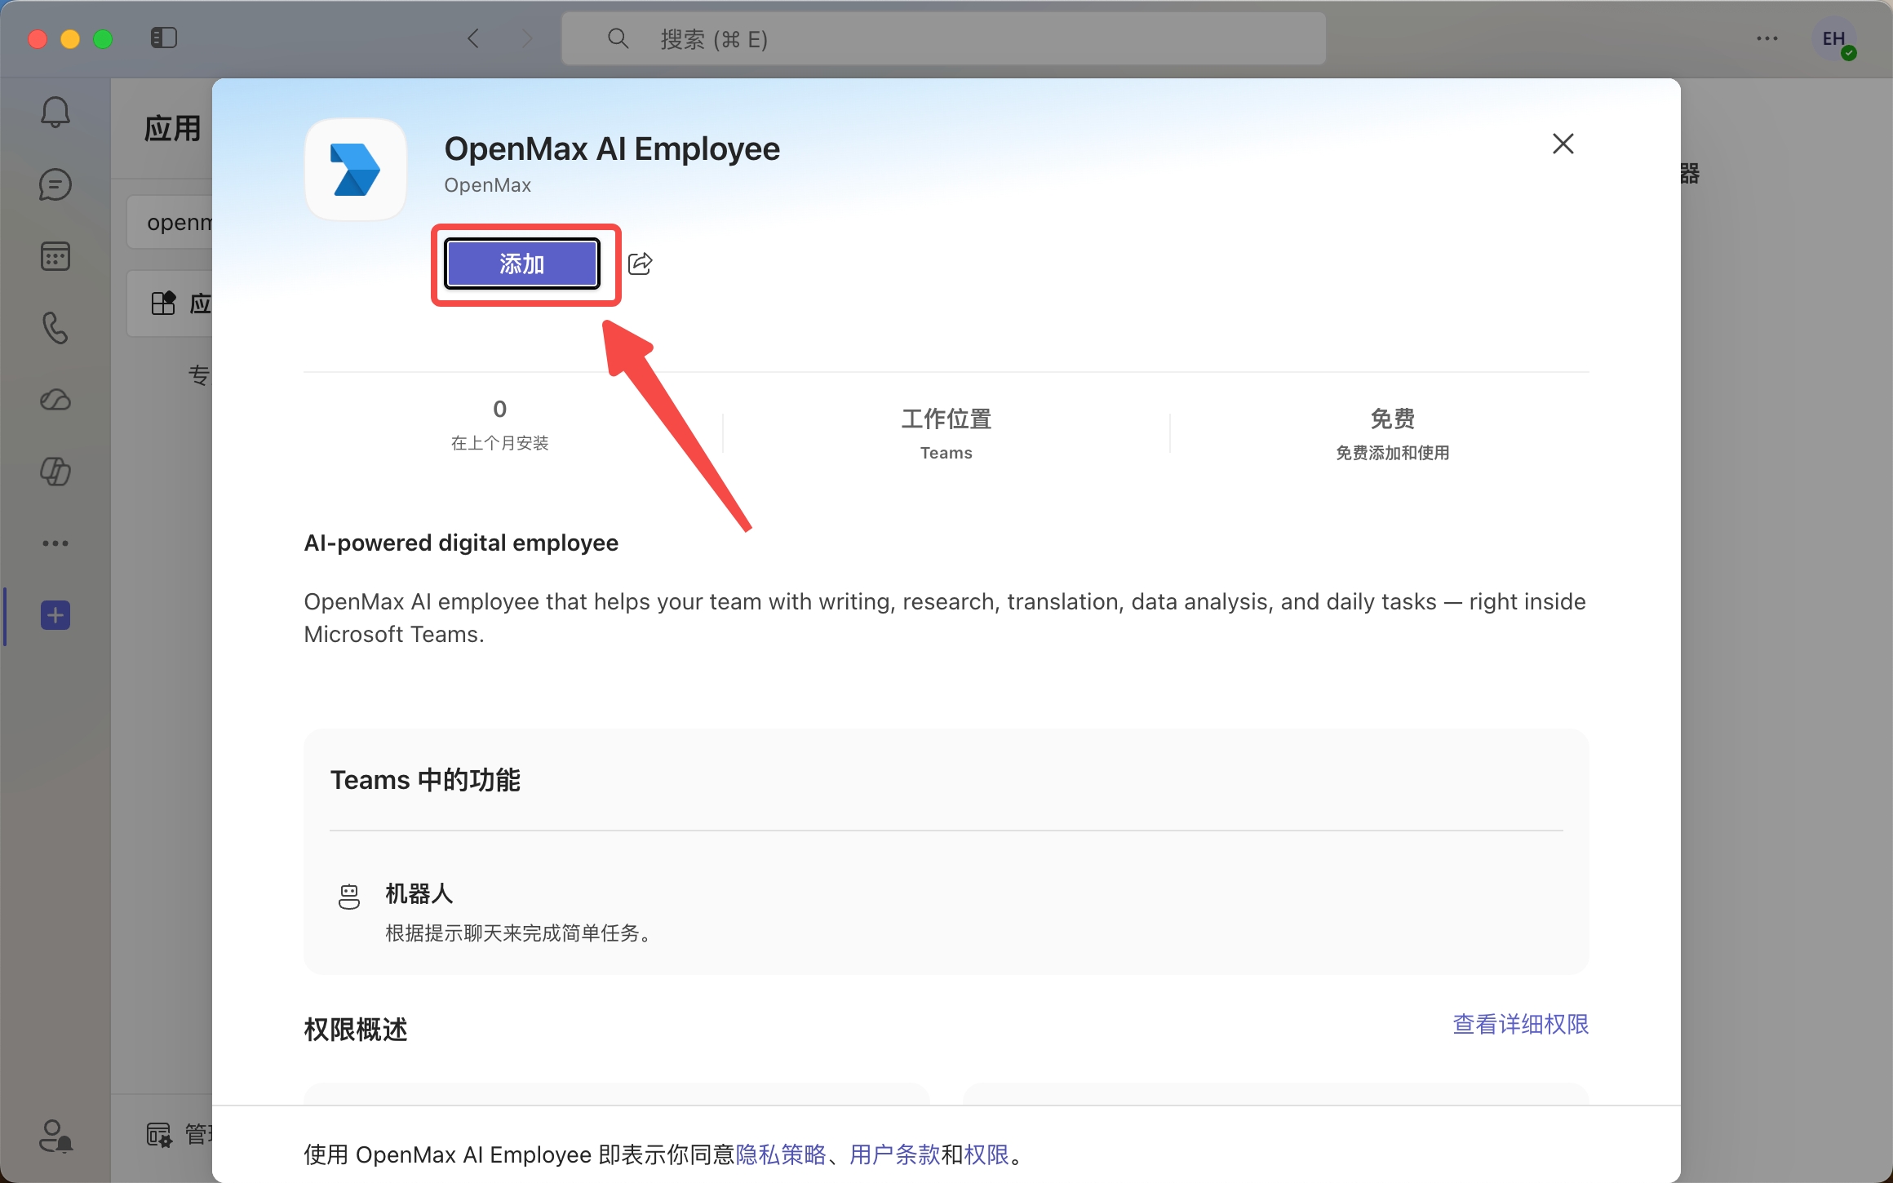This screenshot has height=1183, width=1893.
Task: Open the Calendar icon in sidebar
Action: tap(55, 257)
